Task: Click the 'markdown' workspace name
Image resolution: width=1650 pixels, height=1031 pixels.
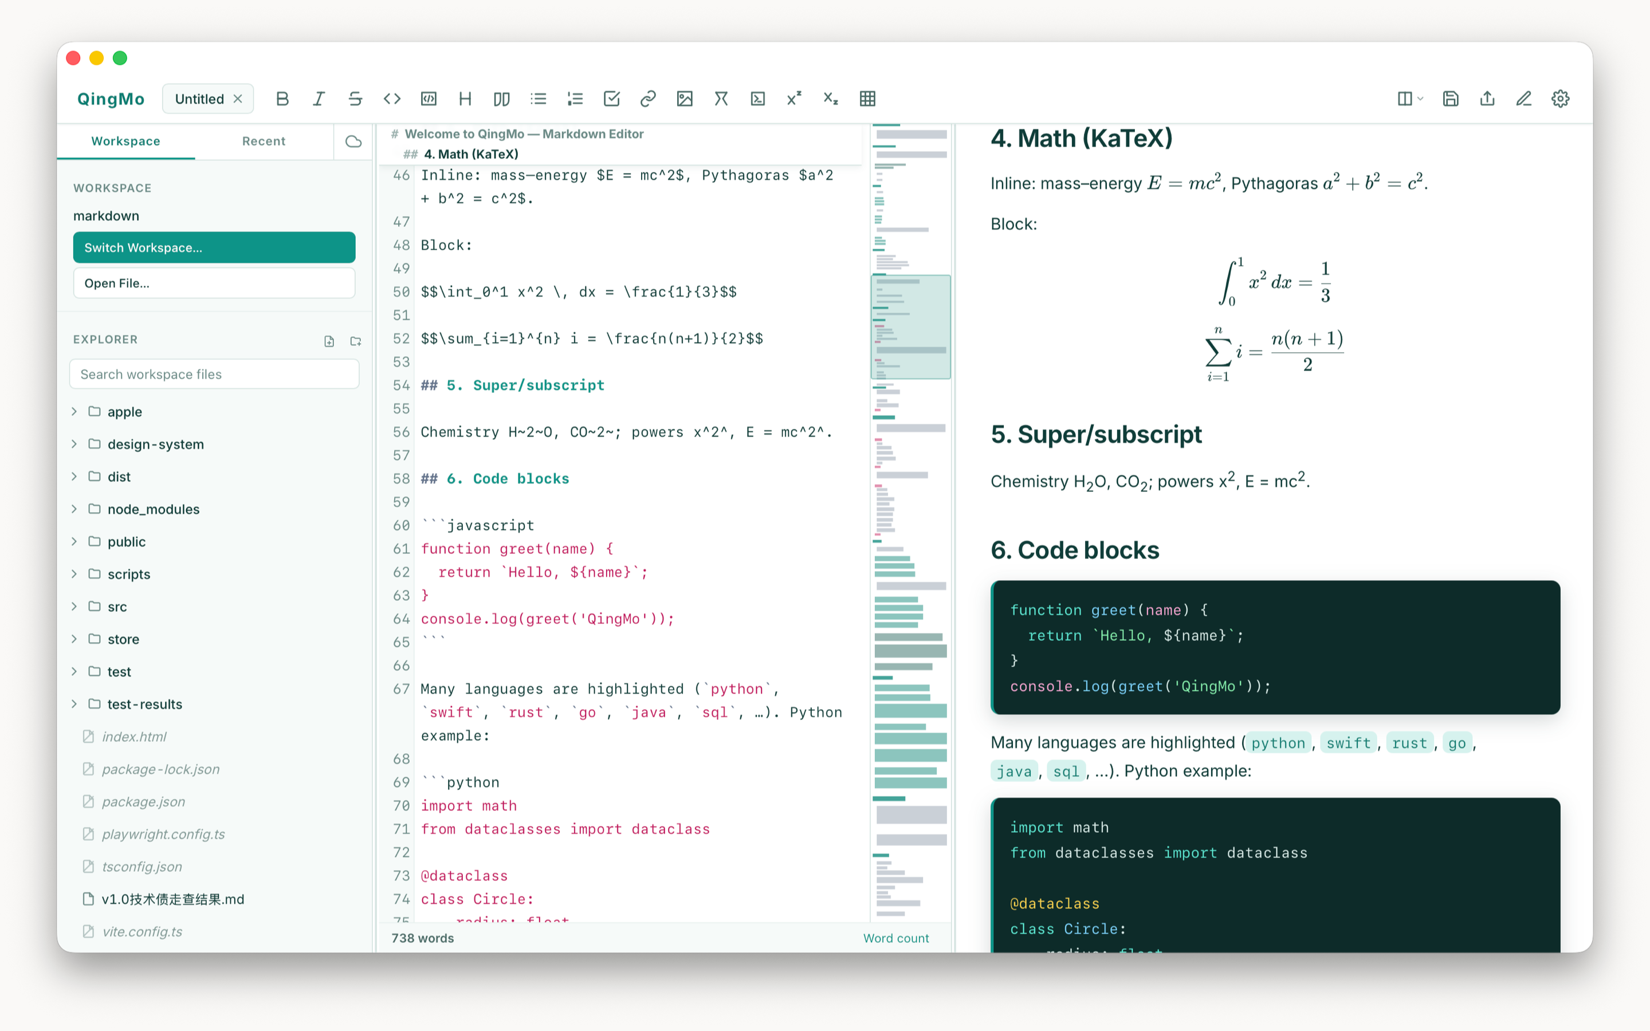Action: point(107,216)
